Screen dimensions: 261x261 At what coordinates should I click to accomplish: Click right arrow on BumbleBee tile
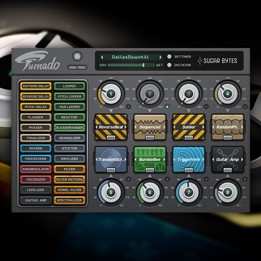coord(164,159)
